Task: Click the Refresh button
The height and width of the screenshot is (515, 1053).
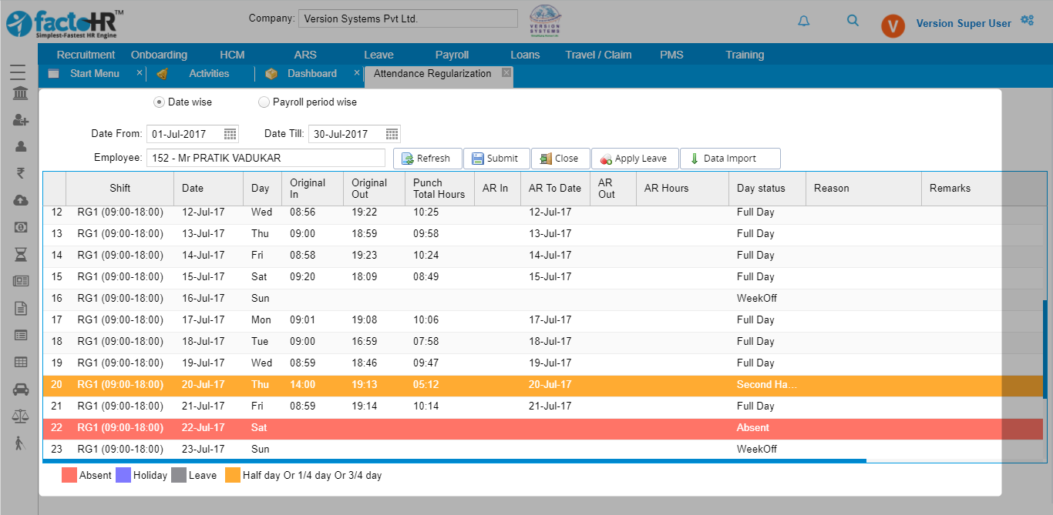Action: tap(427, 159)
